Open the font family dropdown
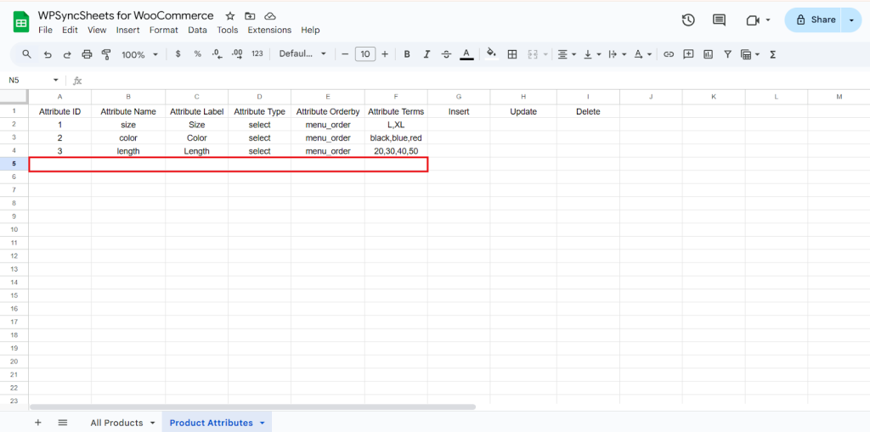The width and height of the screenshot is (870, 432). [302, 53]
